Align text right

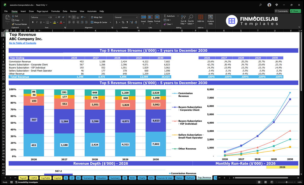[78, 22]
